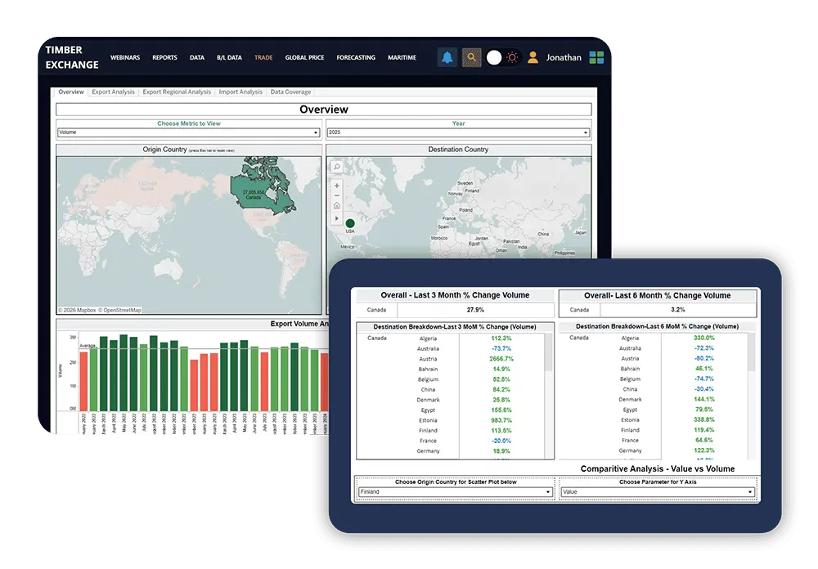Open the Choose Metric to View dropdown
Screen dimensions: 818x569
coord(188,132)
